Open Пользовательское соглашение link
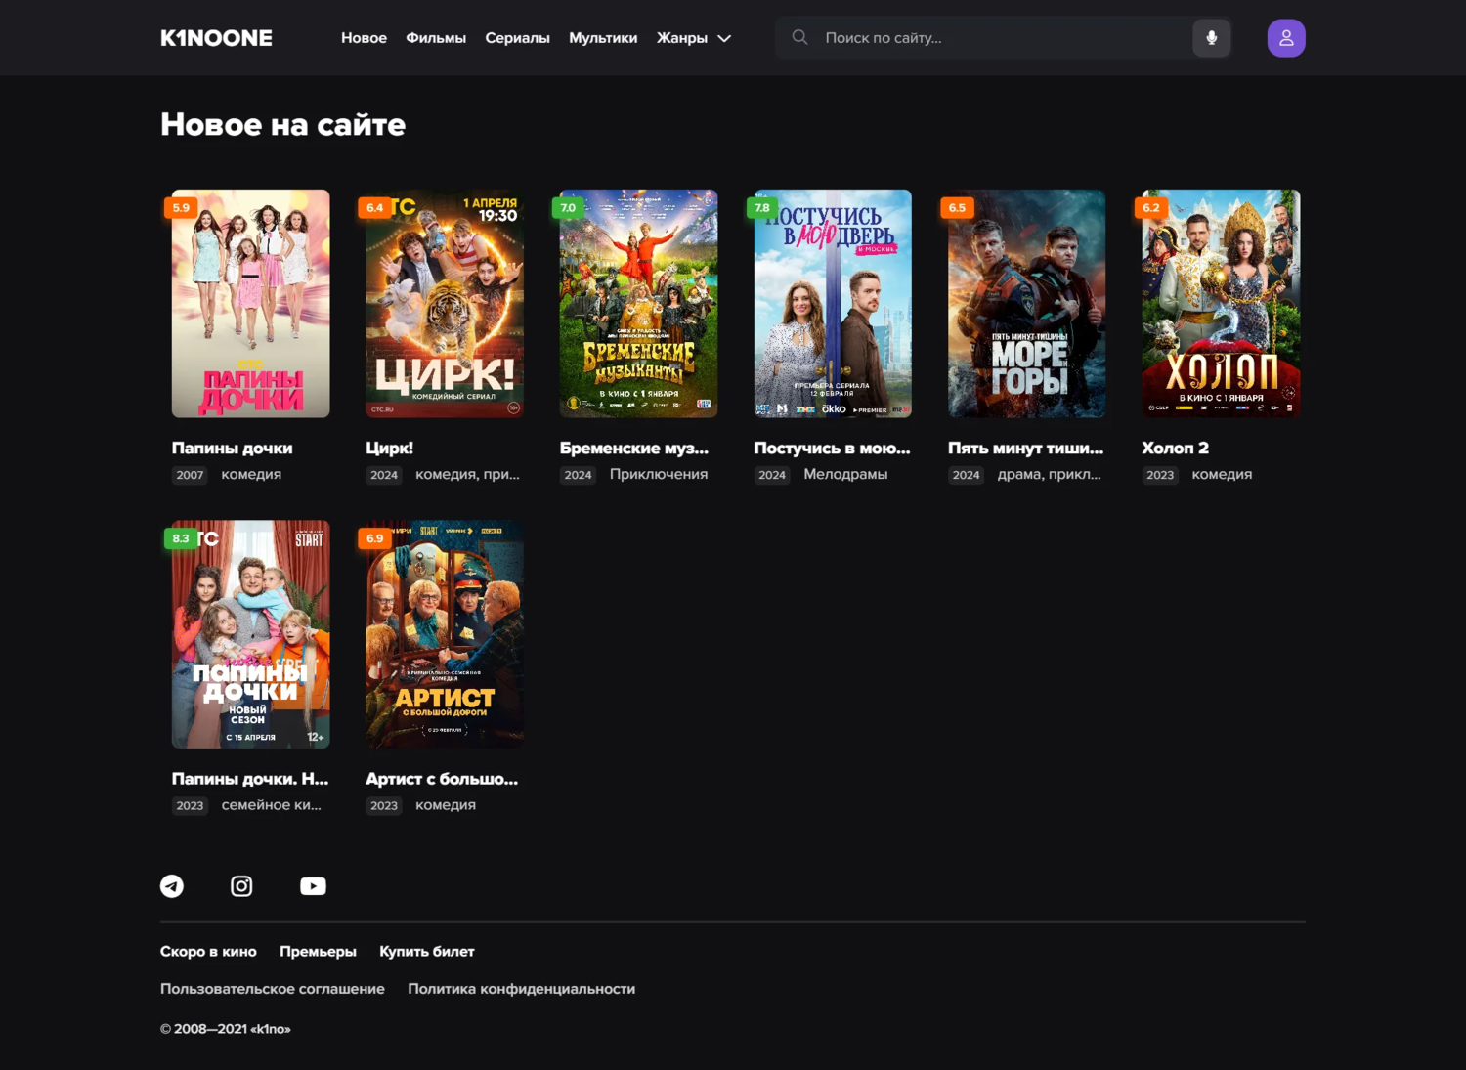 [273, 989]
